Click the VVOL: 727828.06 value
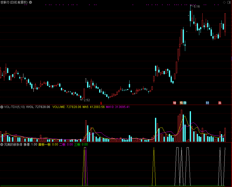The image size is (232, 187). click(x=38, y=107)
